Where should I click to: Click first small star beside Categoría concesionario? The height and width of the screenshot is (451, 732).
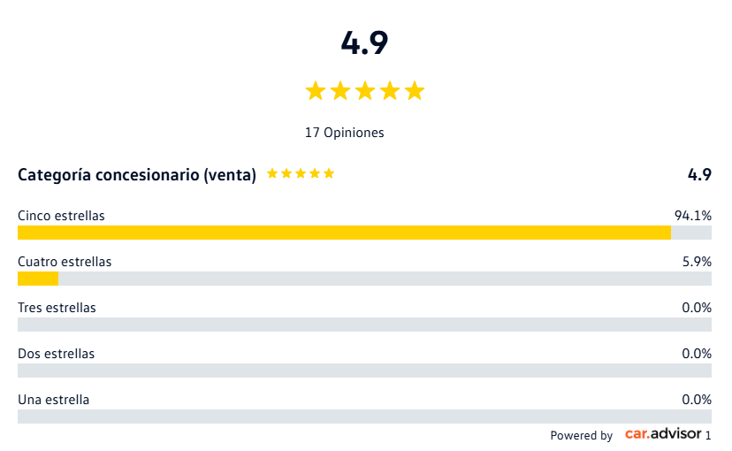[x=272, y=173]
